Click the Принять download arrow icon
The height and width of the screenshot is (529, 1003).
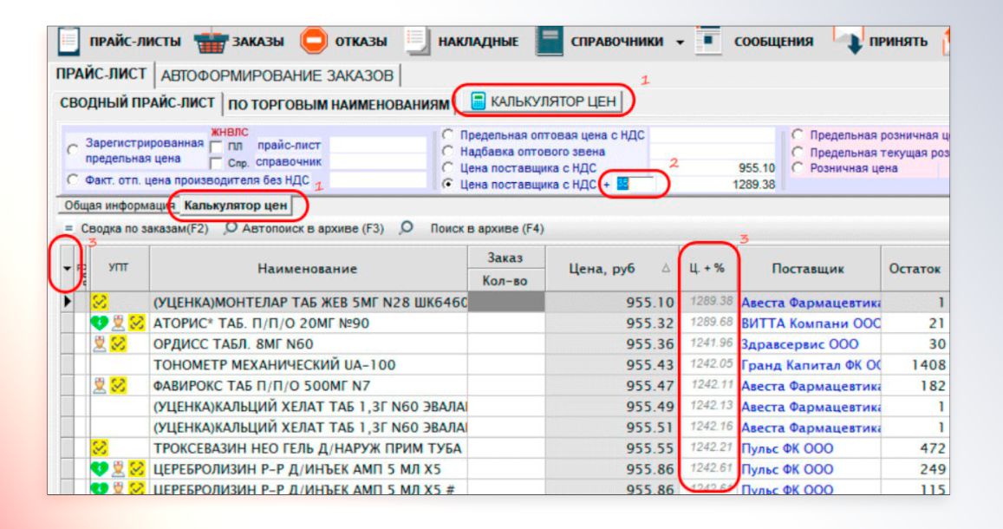pyautogui.click(x=852, y=41)
